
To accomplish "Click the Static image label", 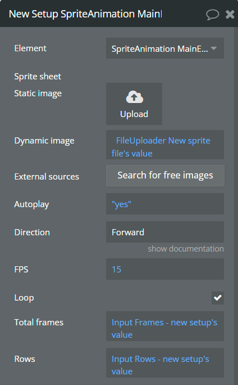I will pos(38,93).
